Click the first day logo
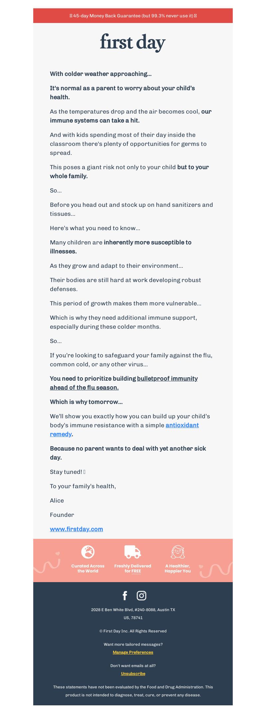266x718 pixels. (x=133, y=42)
